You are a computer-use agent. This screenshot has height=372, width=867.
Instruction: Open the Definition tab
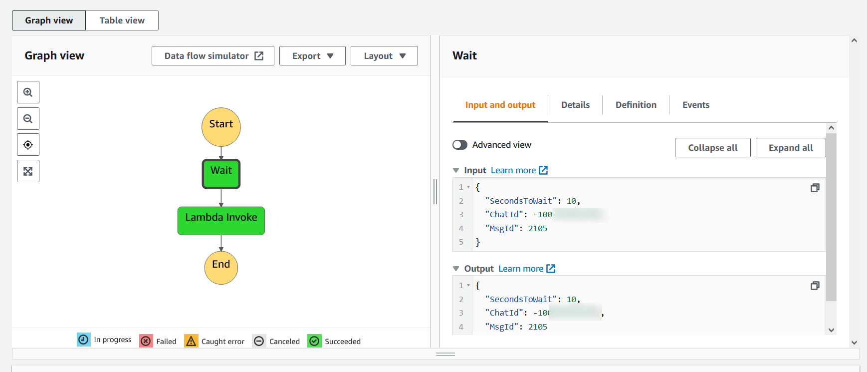pyautogui.click(x=636, y=105)
